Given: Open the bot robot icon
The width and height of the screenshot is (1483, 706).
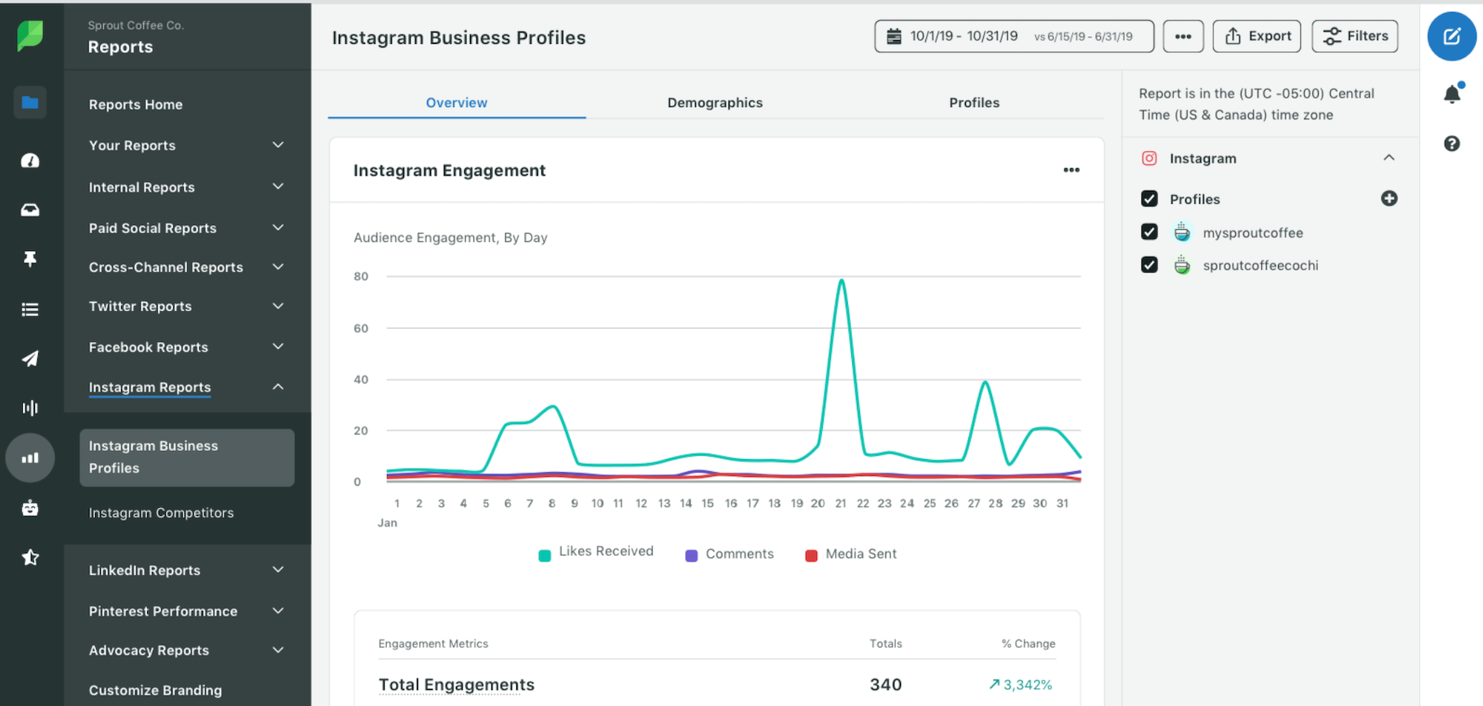Looking at the screenshot, I should 30,509.
